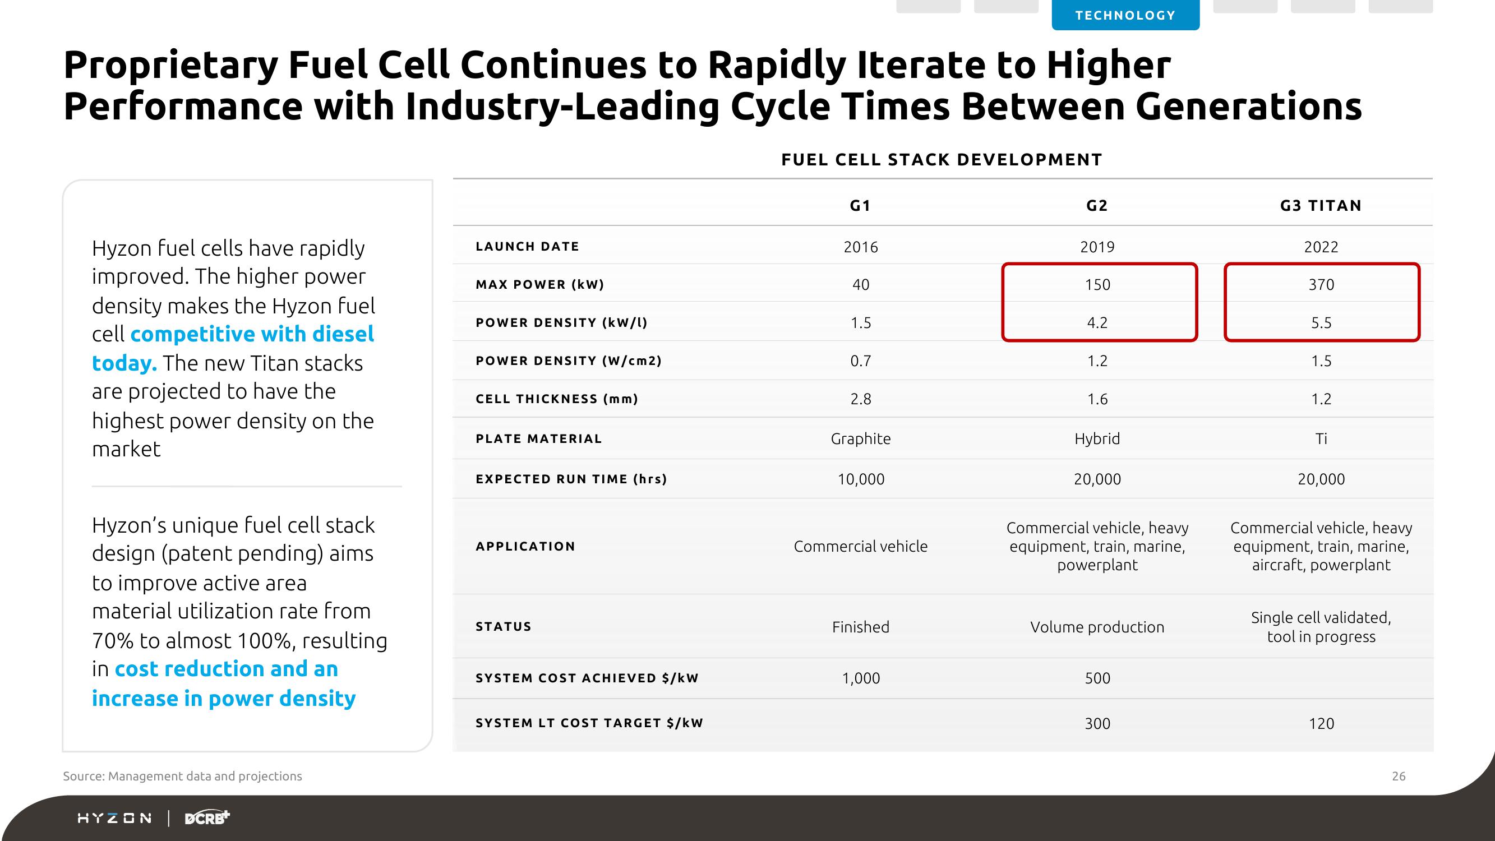Click the G1 status Finished
Image resolution: width=1495 pixels, height=841 pixels.
tap(861, 627)
